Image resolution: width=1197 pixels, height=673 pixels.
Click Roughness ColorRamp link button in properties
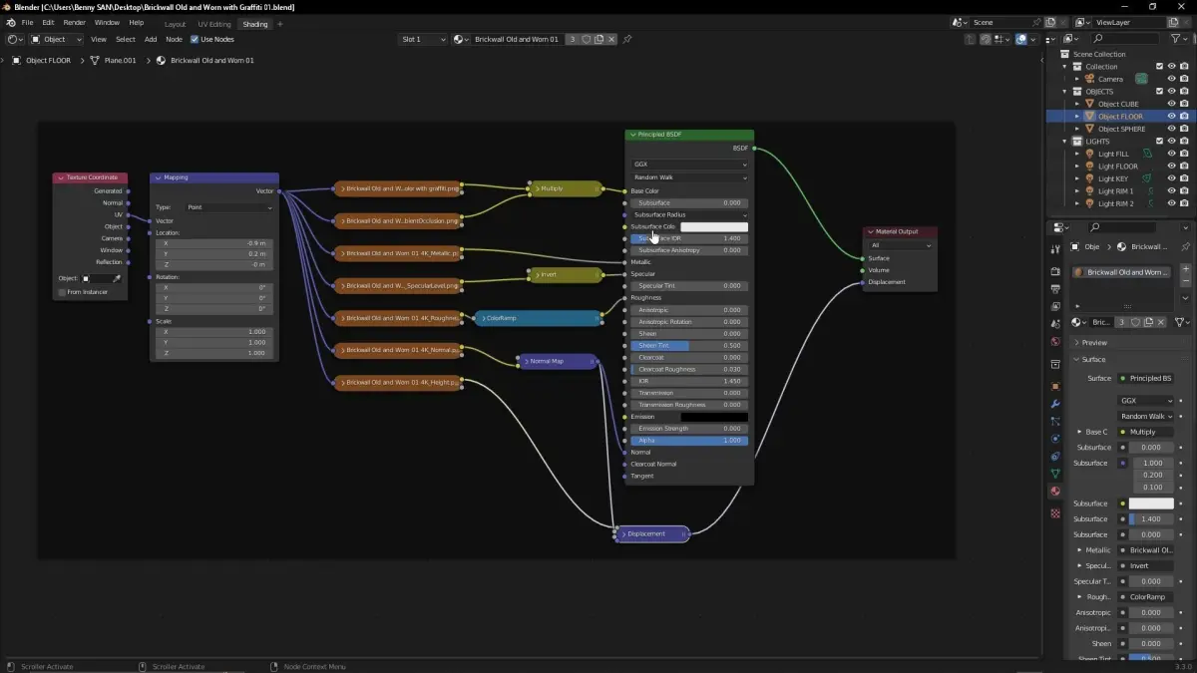pos(1146,597)
